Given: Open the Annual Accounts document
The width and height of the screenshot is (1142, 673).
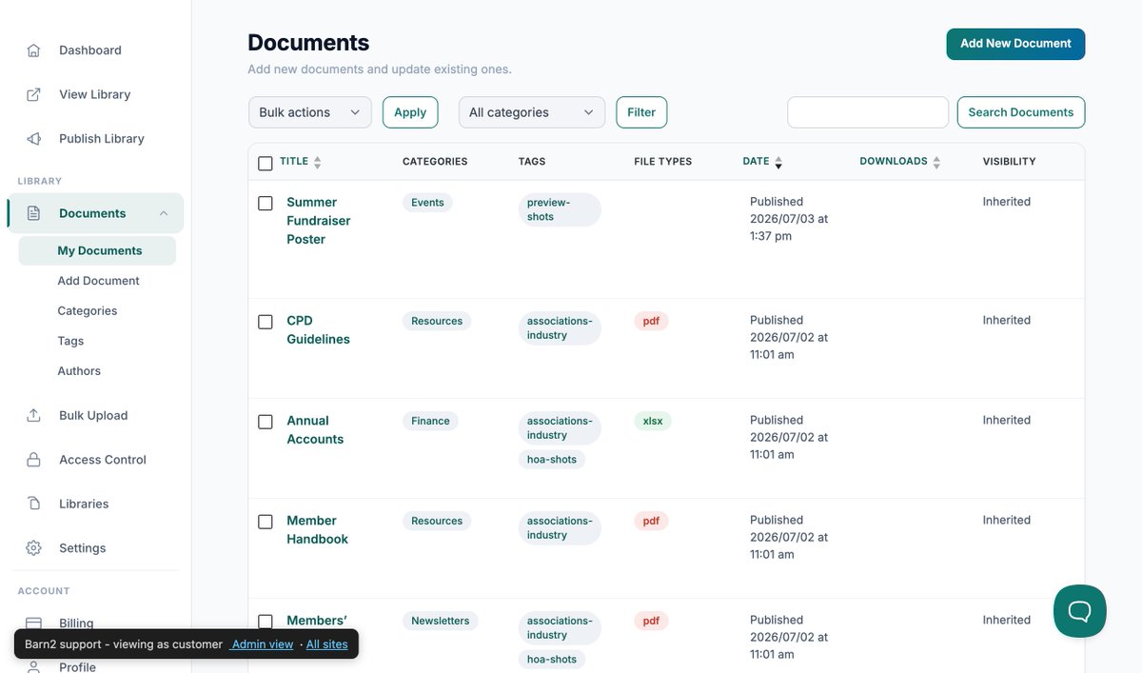Looking at the screenshot, I should (x=315, y=430).
